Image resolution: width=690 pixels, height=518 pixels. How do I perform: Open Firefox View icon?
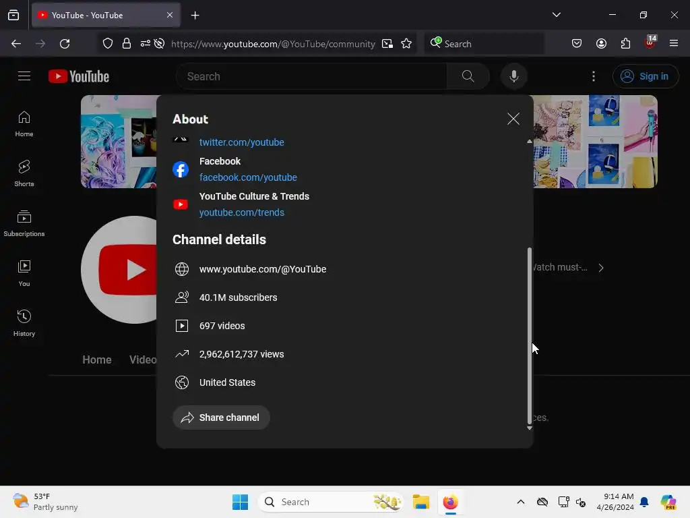(x=13, y=16)
